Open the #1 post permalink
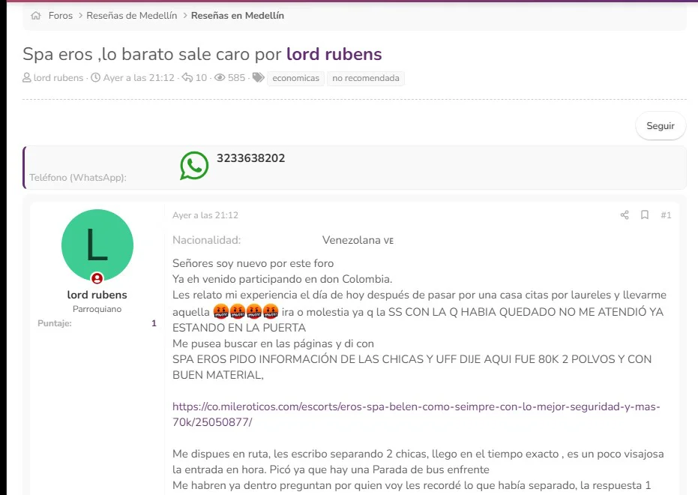The width and height of the screenshot is (698, 495). click(666, 215)
